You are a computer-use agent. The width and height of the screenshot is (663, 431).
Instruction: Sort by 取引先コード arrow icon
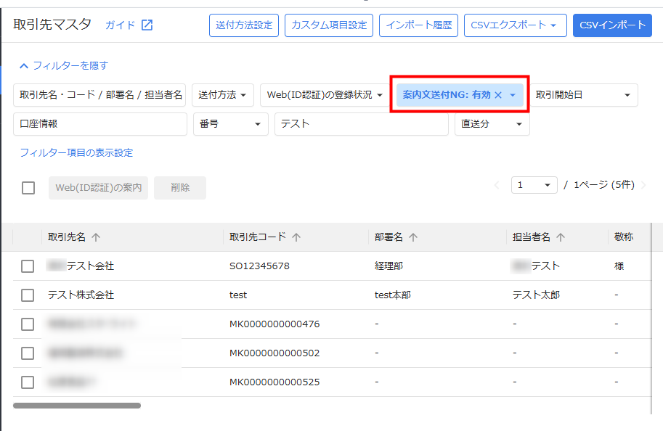[x=296, y=237]
